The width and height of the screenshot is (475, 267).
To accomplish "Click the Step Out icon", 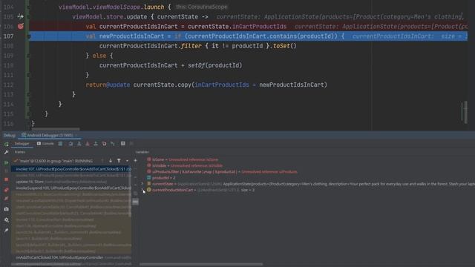I will 96,144.
